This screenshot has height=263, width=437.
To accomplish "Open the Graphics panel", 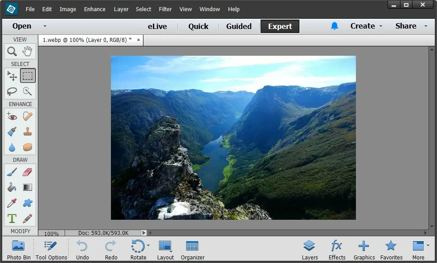I will 364,250.
